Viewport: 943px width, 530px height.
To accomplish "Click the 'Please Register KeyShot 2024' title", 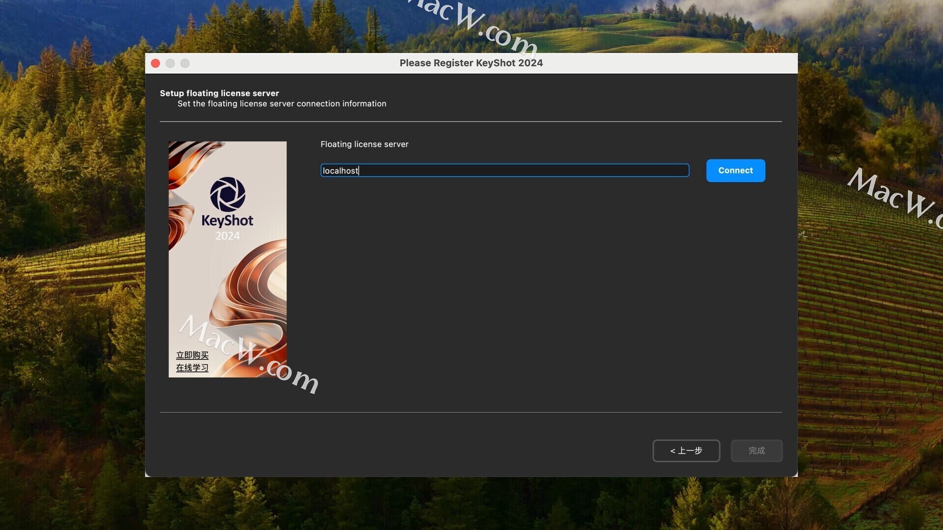I will 471,63.
